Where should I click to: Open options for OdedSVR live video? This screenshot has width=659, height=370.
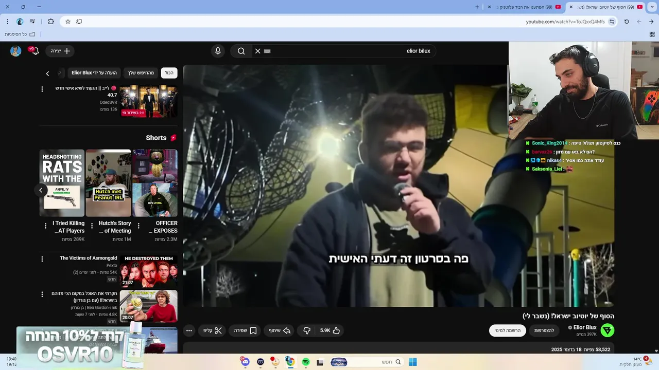[42, 89]
